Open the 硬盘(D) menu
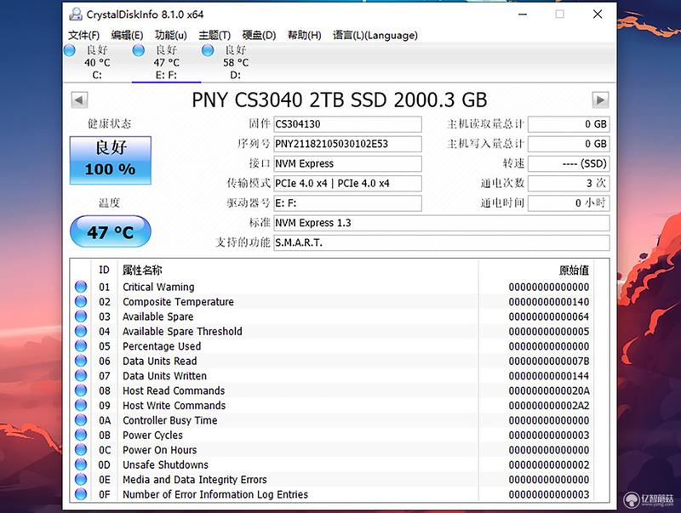Screen dimensions: 681x513 [x=259, y=35]
